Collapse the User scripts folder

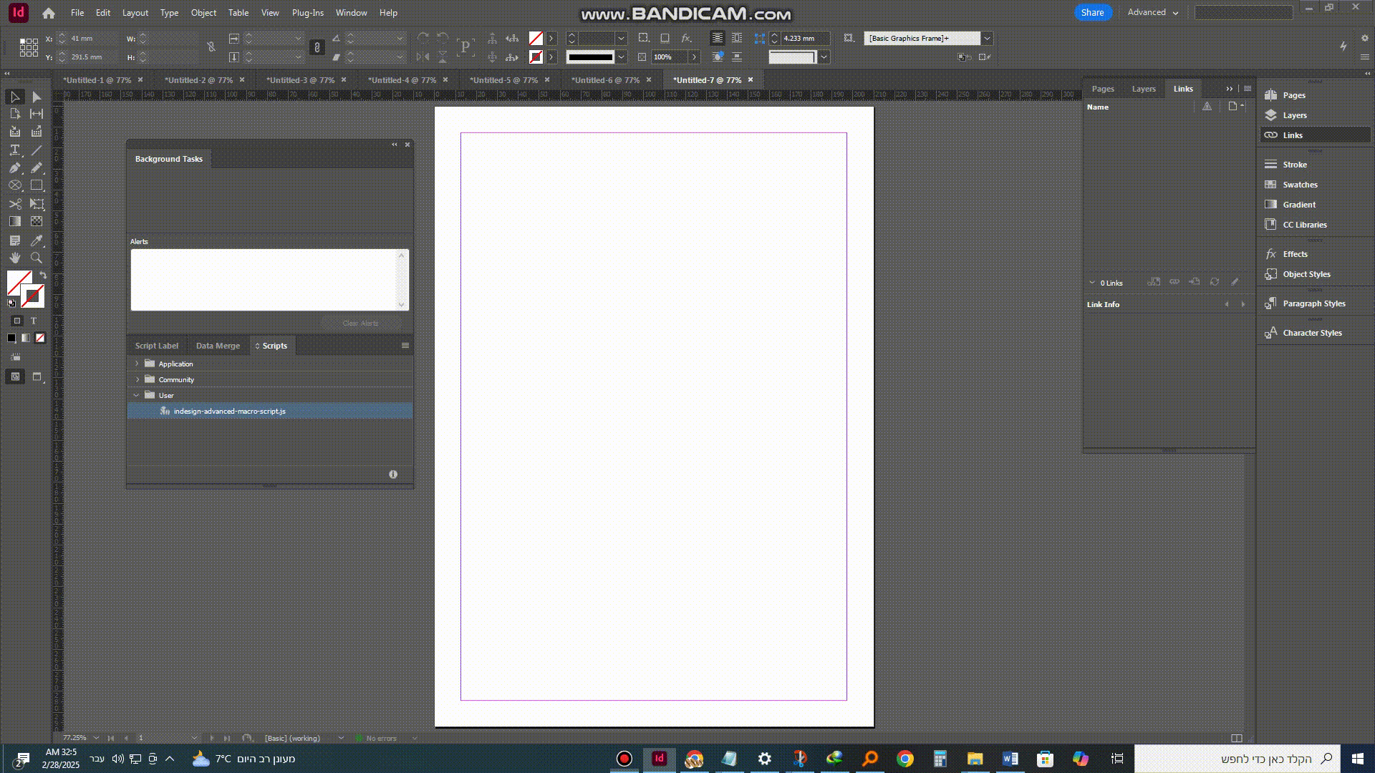136,395
